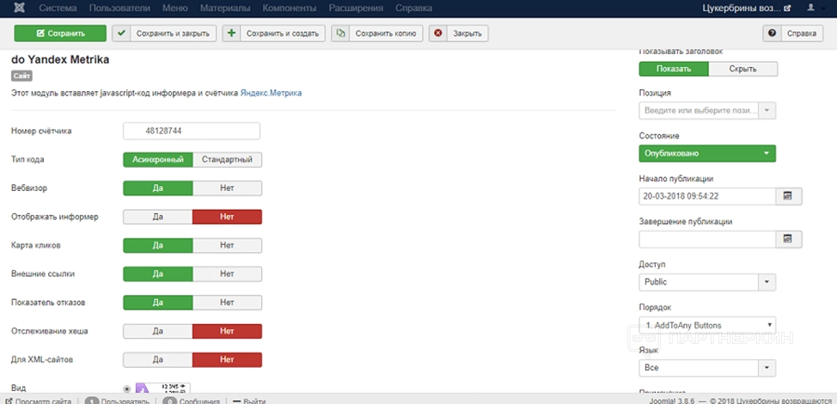Open the Система menu
837x404 pixels.
pos(58,9)
